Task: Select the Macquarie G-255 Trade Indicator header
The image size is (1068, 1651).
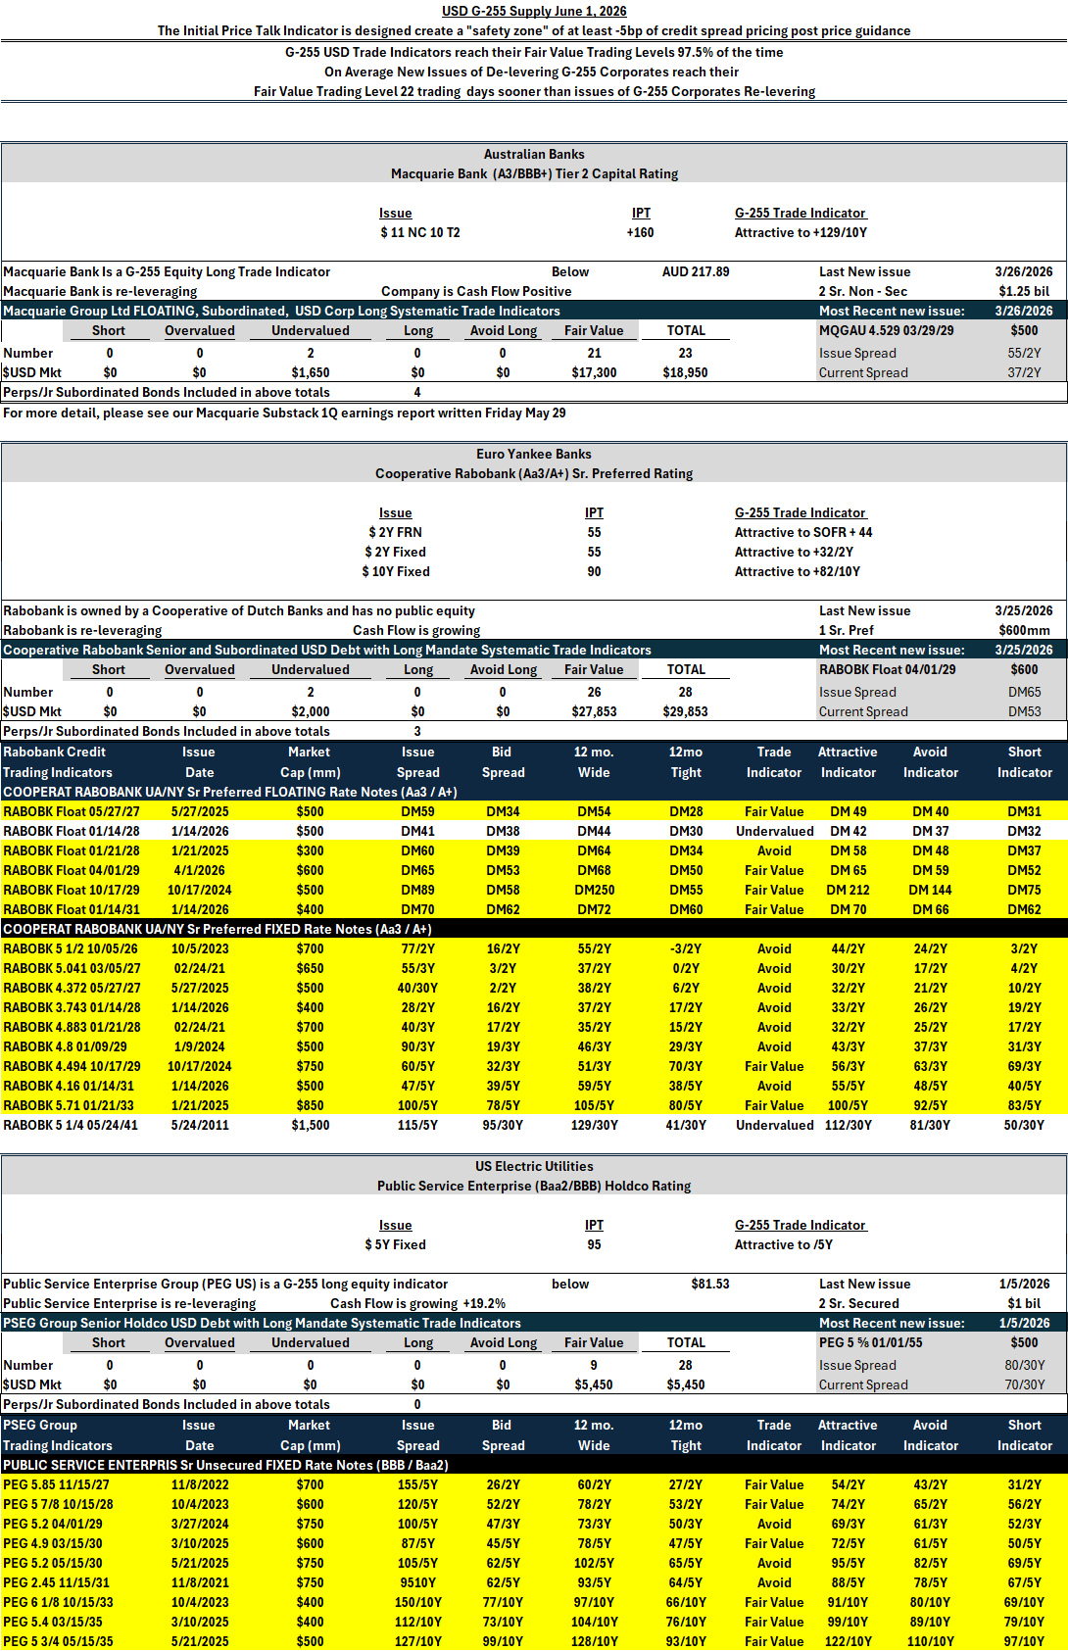Action: point(801,213)
